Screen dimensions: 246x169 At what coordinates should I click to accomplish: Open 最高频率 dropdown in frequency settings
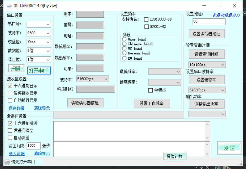click(x=165, y=82)
